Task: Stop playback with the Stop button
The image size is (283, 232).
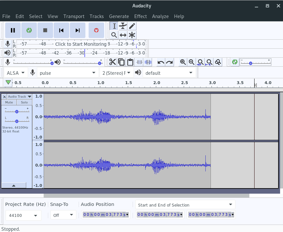Action: point(45,30)
